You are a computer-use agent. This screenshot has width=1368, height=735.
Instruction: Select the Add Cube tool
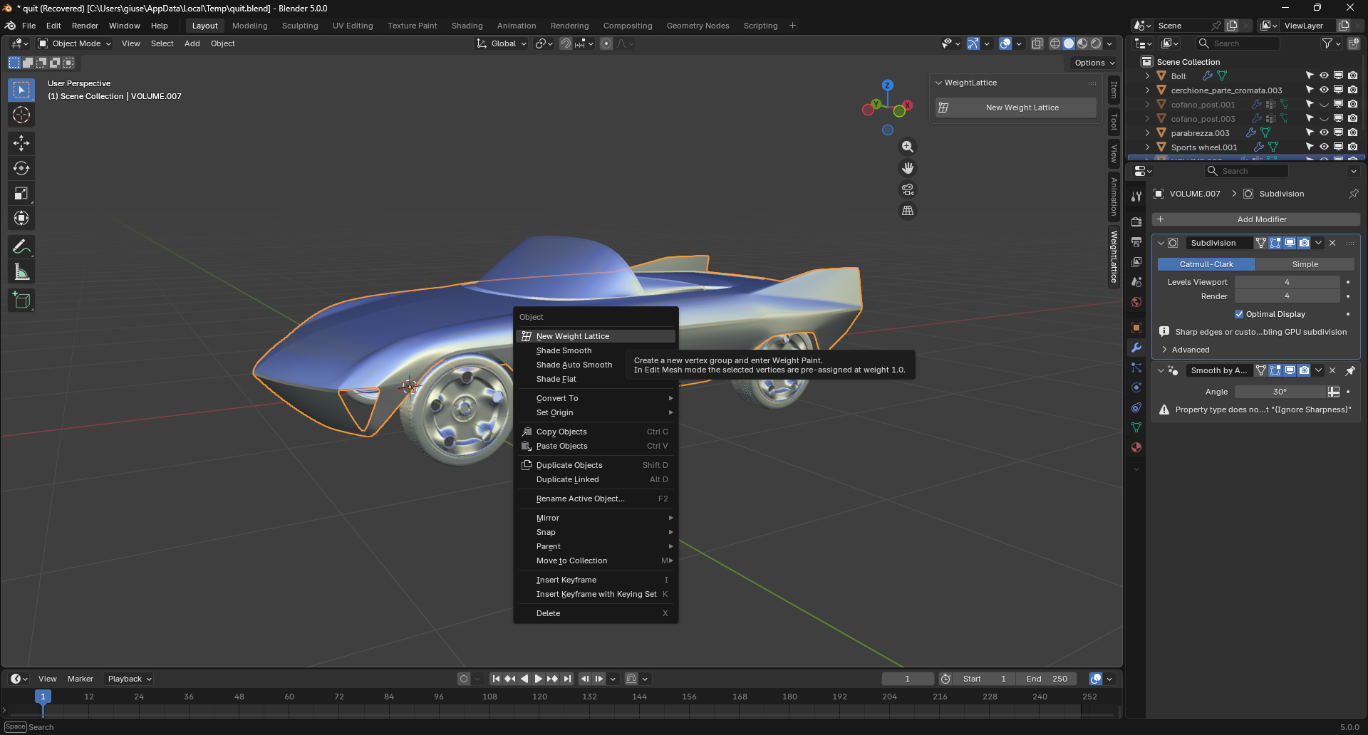(21, 300)
